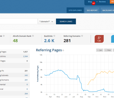Toggle the Jan checkbox
The image size is (114, 98).
(98, 50)
